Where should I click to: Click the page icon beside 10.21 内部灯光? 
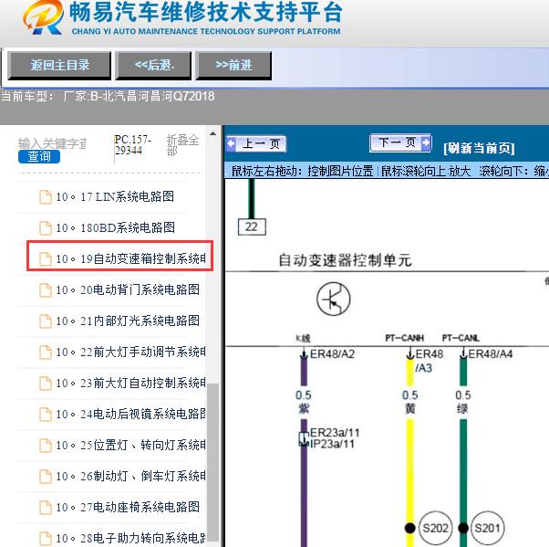coord(46,321)
